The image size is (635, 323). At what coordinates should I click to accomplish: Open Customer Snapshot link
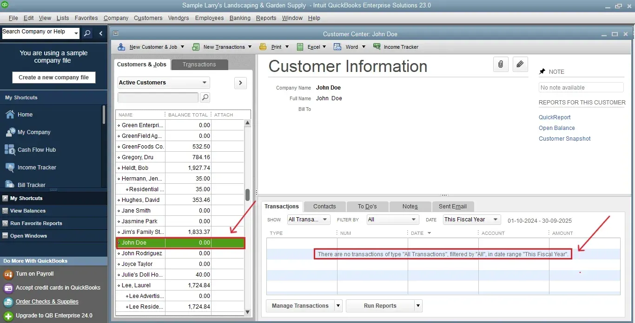tap(565, 139)
